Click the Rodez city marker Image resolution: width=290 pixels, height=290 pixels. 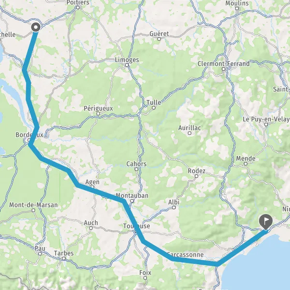[x=196, y=176]
